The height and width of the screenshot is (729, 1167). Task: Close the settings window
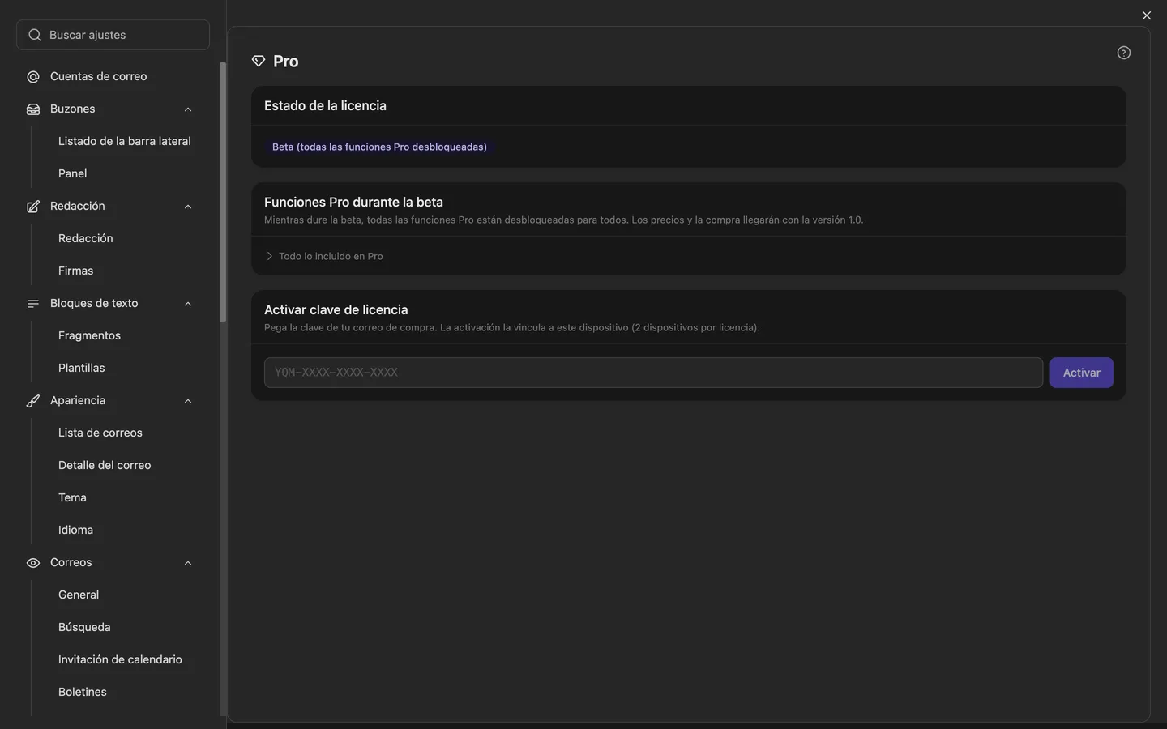pyautogui.click(x=1146, y=15)
